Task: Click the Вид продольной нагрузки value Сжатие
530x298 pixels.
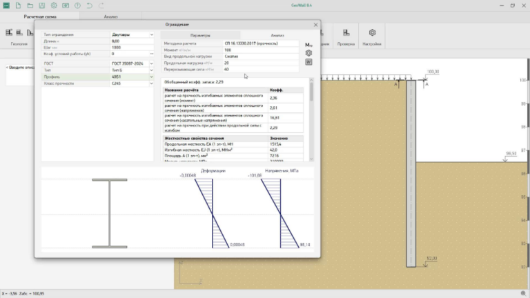Action: click(x=261, y=56)
